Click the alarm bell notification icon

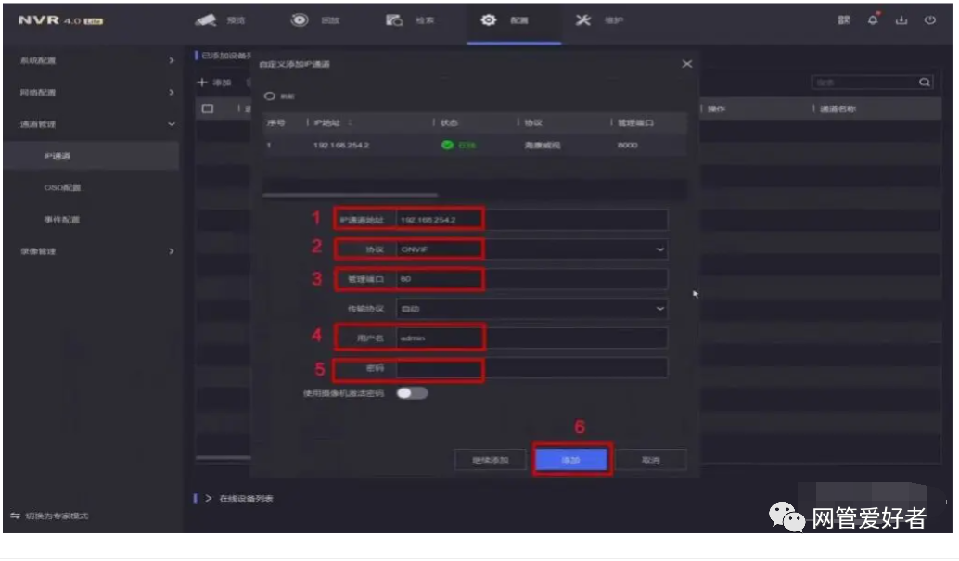point(873,20)
